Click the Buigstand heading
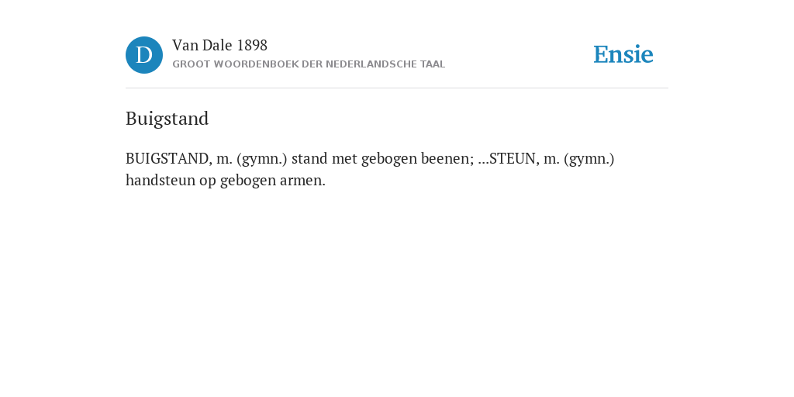794x397 pixels. 167,119
